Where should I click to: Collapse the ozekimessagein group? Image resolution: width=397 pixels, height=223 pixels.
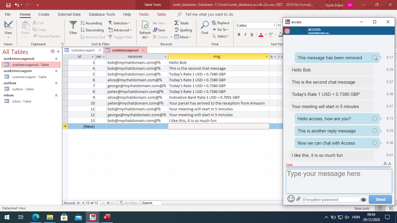coord(56,71)
